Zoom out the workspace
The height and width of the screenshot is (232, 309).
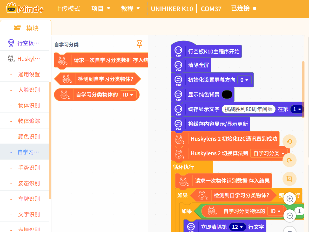290,216
